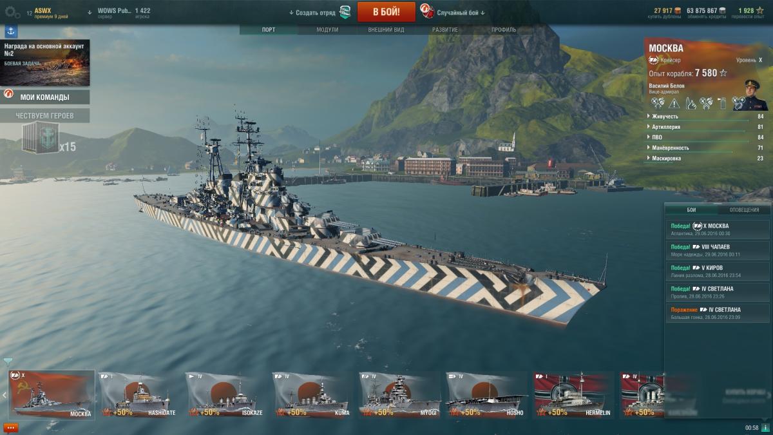
Task: Click the fire extinguisher skill icon
Action: (722, 103)
